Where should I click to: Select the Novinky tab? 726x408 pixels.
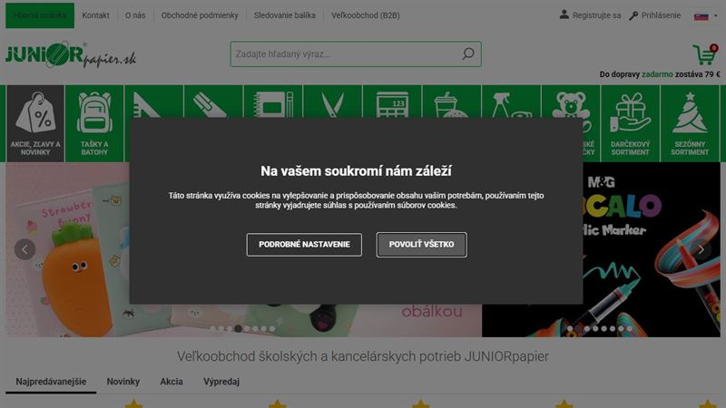click(123, 382)
